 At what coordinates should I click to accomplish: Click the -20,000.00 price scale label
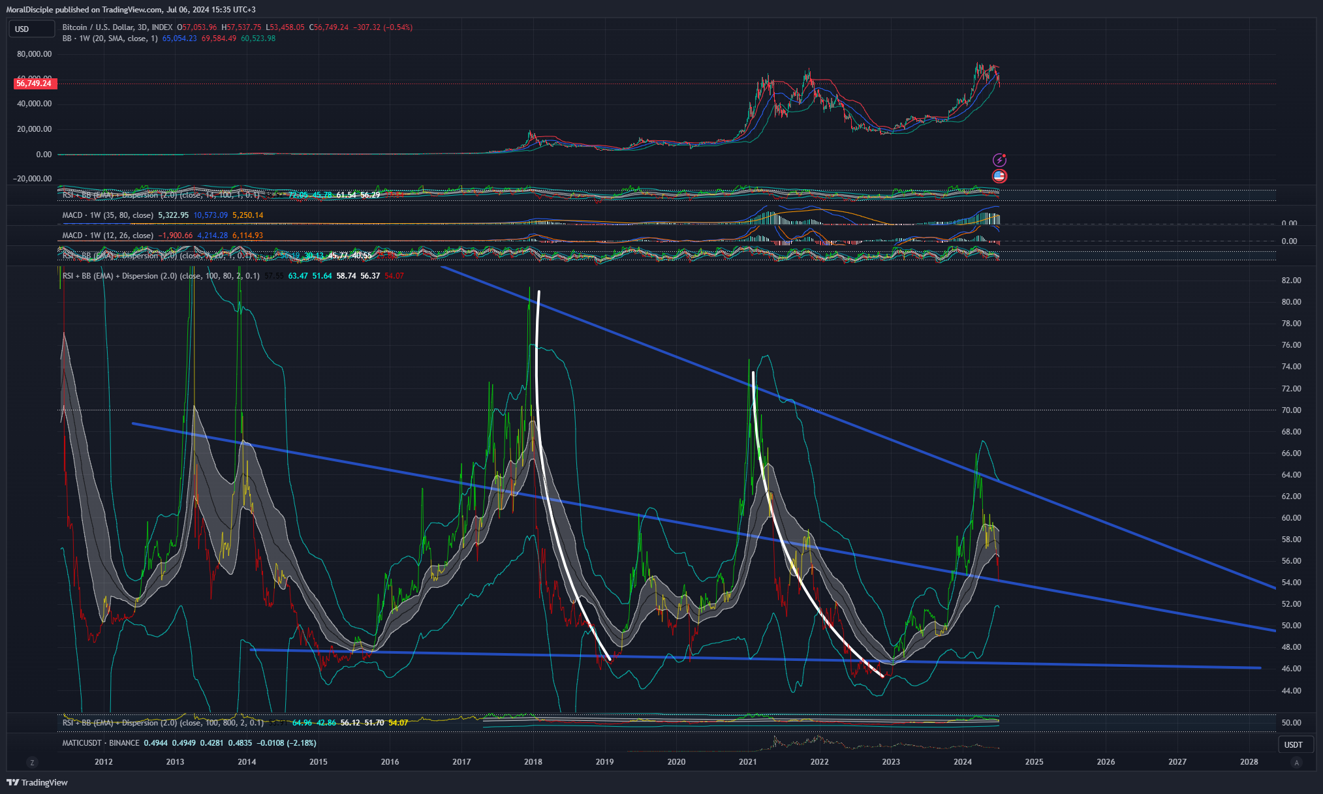coord(32,179)
